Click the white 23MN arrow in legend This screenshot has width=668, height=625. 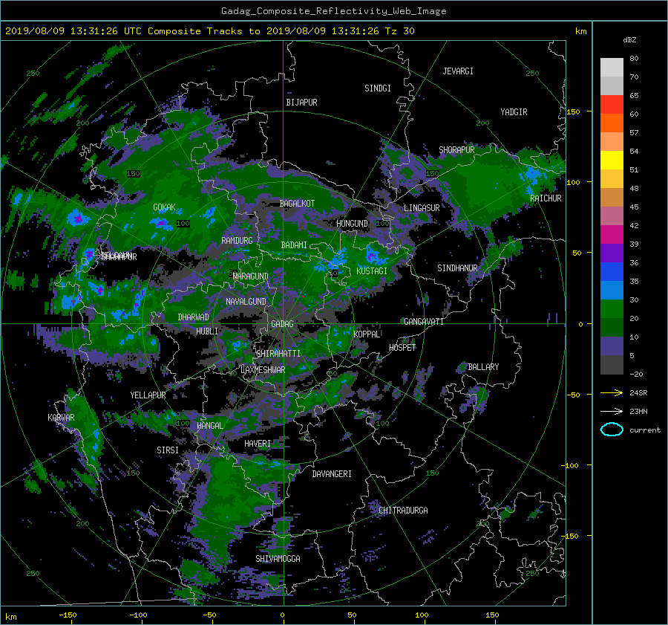click(612, 411)
